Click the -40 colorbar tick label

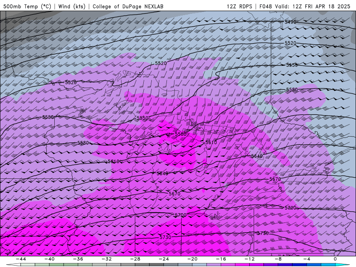[x=49, y=259]
